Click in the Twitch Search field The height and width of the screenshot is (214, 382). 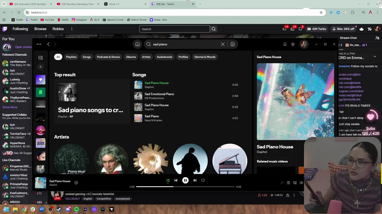pos(175,29)
